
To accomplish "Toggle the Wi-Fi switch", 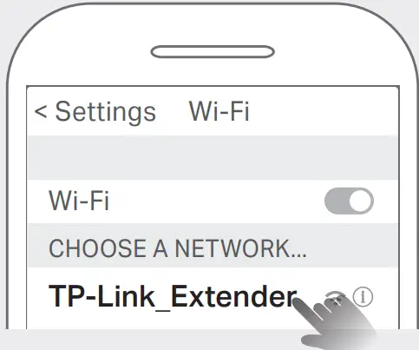I will (x=349, y=201).
